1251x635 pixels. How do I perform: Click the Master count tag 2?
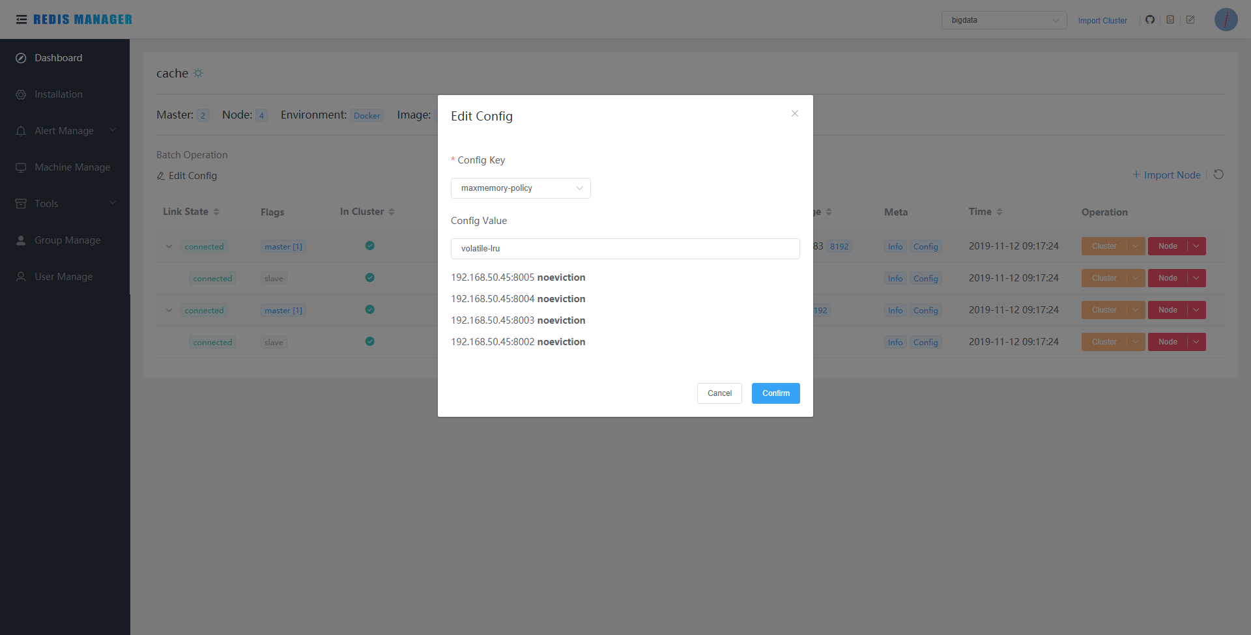[203, 116]
